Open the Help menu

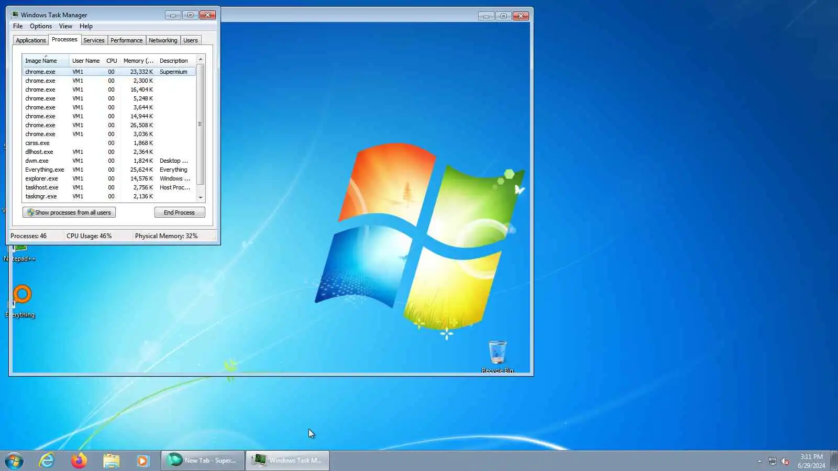click(86, 26)
